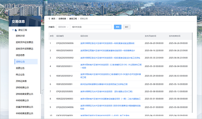Select 招标文件征求意见 in the sidebar
Screen dimensions: 202x119
click(x=25, y=42)
